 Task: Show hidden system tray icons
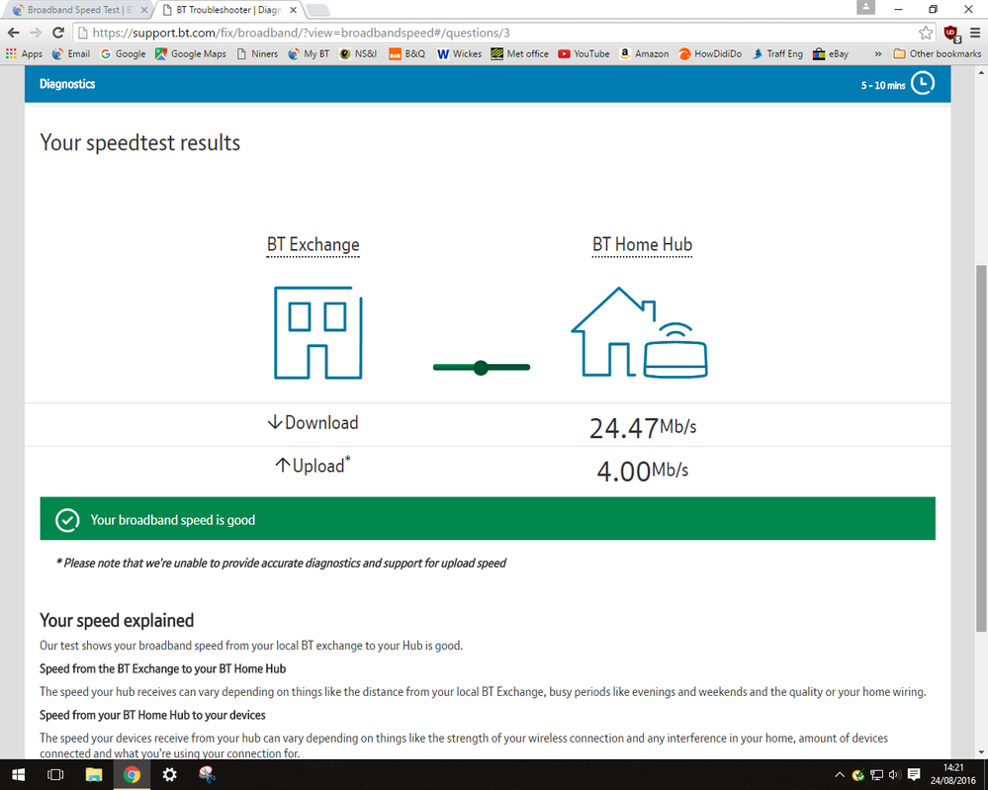click(x=840, y=775)
